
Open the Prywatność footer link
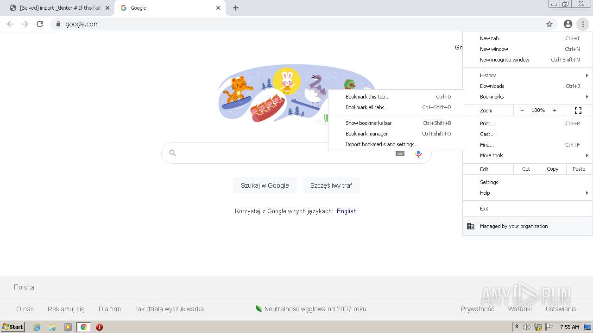pyautogui.click(x=478, y=309)
